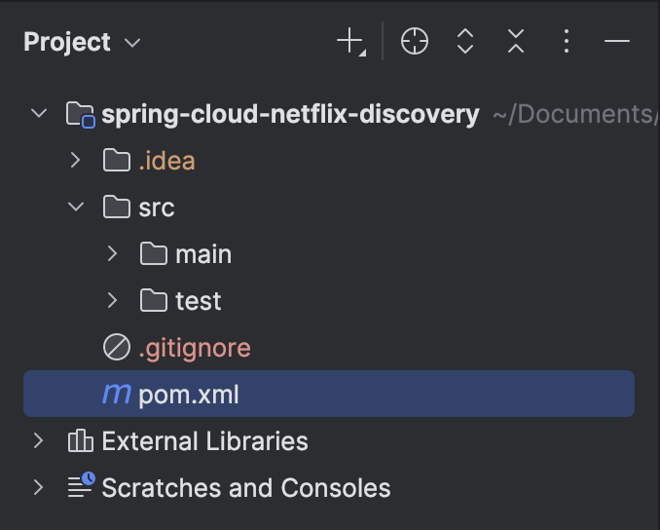Click the Scratches and Consoles clock icon

[x=82, y=485]
